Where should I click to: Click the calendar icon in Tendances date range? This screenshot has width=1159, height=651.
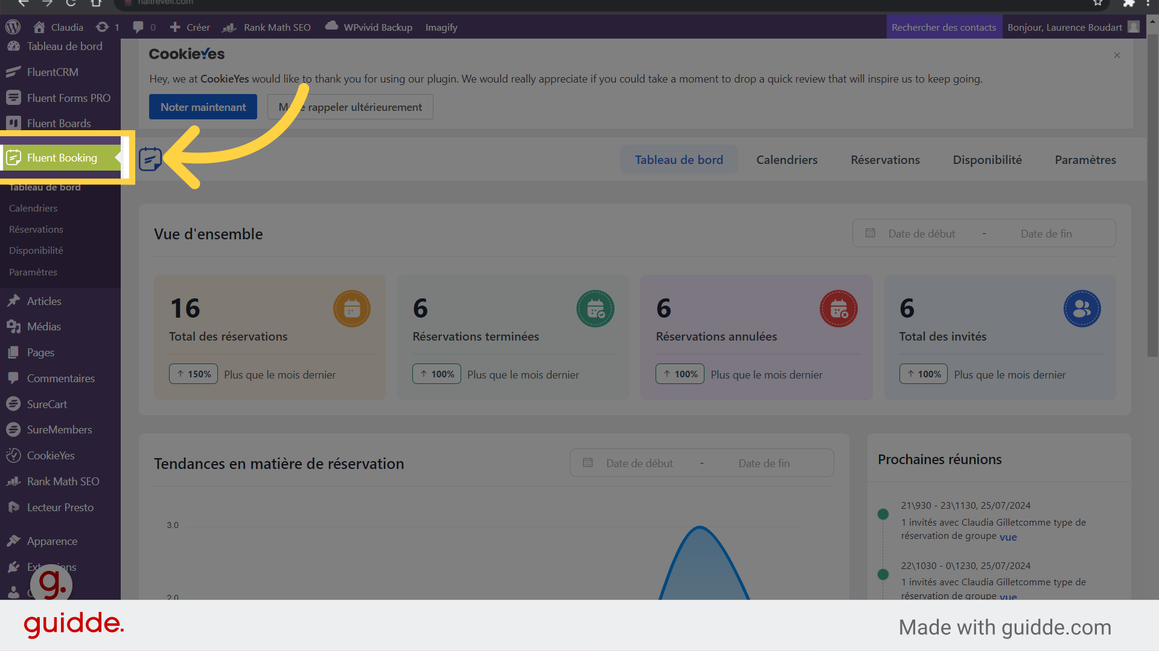tap(587, 462)
